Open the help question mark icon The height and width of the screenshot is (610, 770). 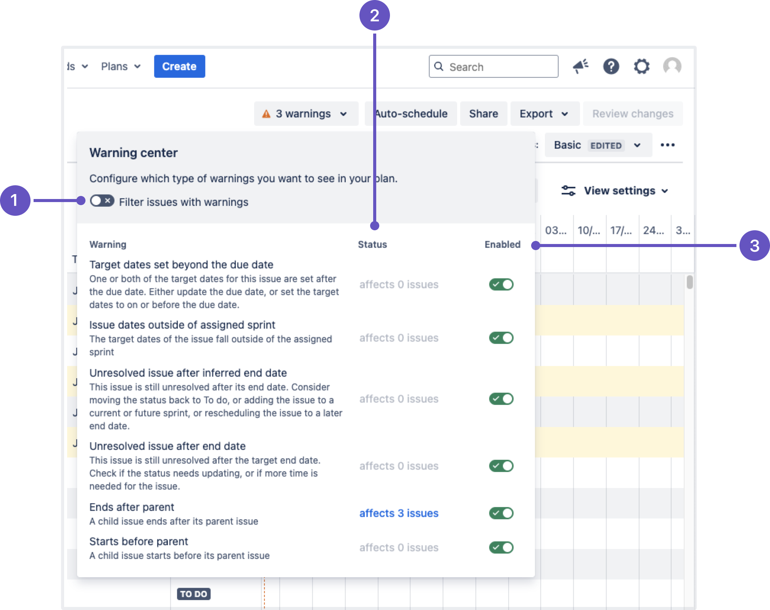click(611, 66)
